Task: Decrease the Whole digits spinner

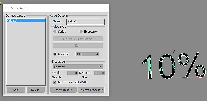Action: (x=76, y=74)
